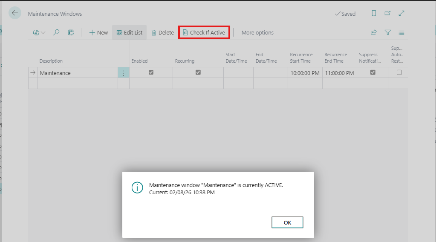The width and height of the screenshot is (436, 242).
Task: Run the Check If Active action
Action: click(x=204, y=32)
